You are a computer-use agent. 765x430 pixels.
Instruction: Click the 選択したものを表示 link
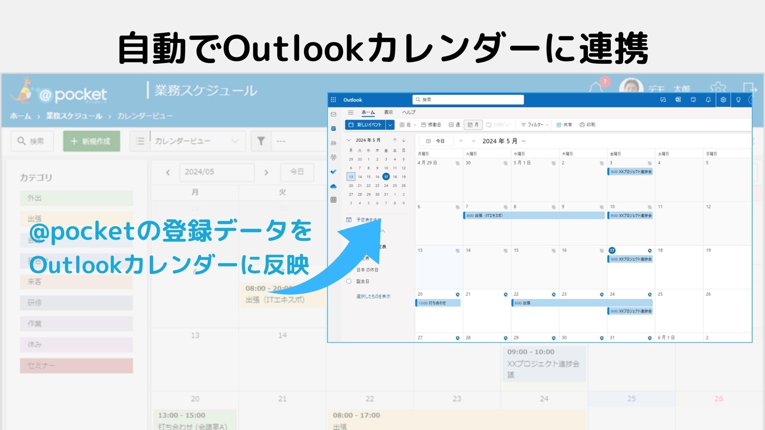coord(373,297)
